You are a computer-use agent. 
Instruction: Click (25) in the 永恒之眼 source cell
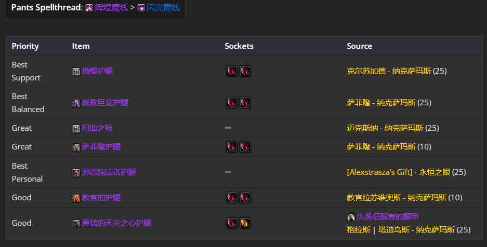coord(459,172)
